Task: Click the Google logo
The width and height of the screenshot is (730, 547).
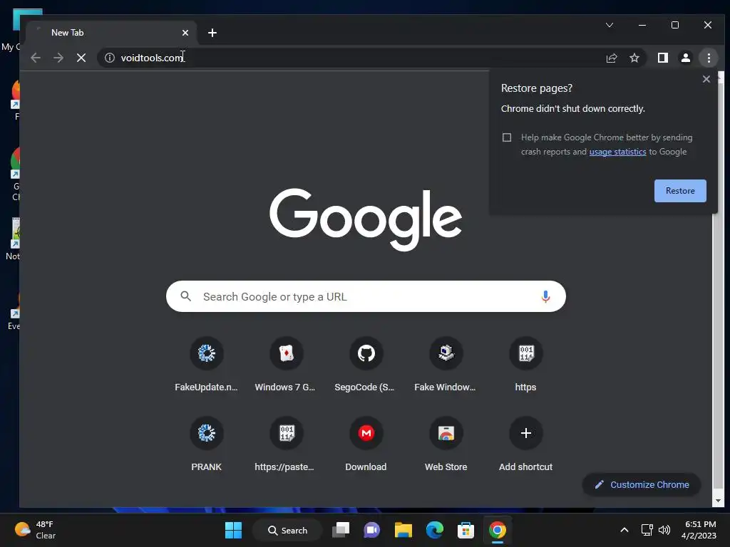Action: pos(366,219)
